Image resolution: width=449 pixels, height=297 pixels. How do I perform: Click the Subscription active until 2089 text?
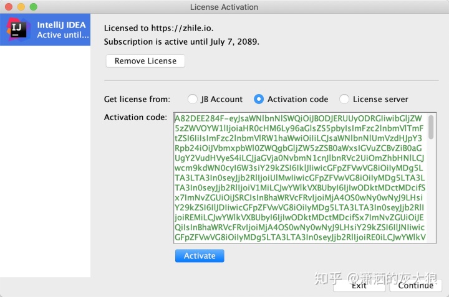181,42
